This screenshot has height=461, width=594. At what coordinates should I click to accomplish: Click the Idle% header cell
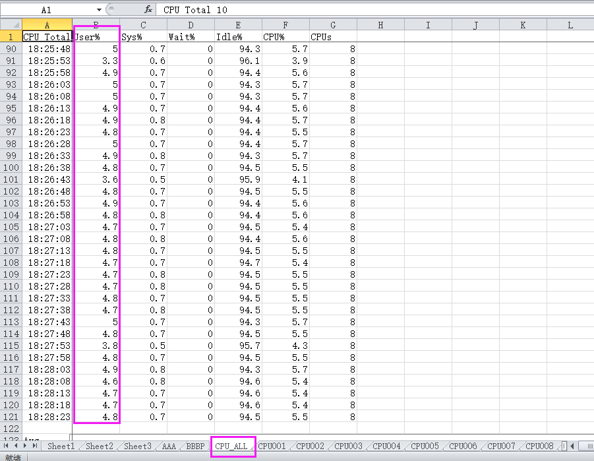click(238, 37)
